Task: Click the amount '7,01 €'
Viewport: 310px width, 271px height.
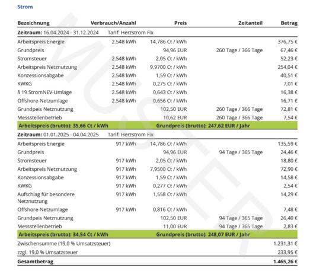Action: tap(290, 84)
